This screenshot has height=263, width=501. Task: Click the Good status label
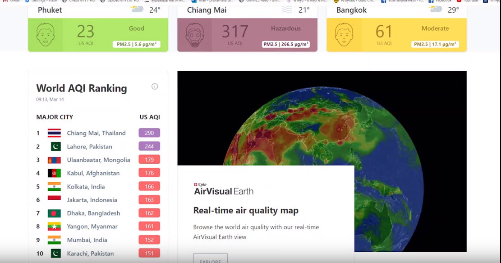[x=137, y=28]
